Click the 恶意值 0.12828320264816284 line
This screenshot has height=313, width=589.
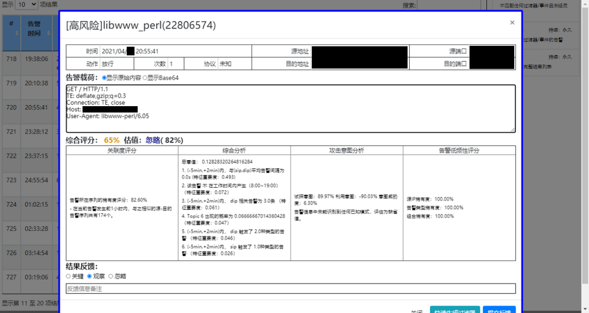click(x=217, y=162)
